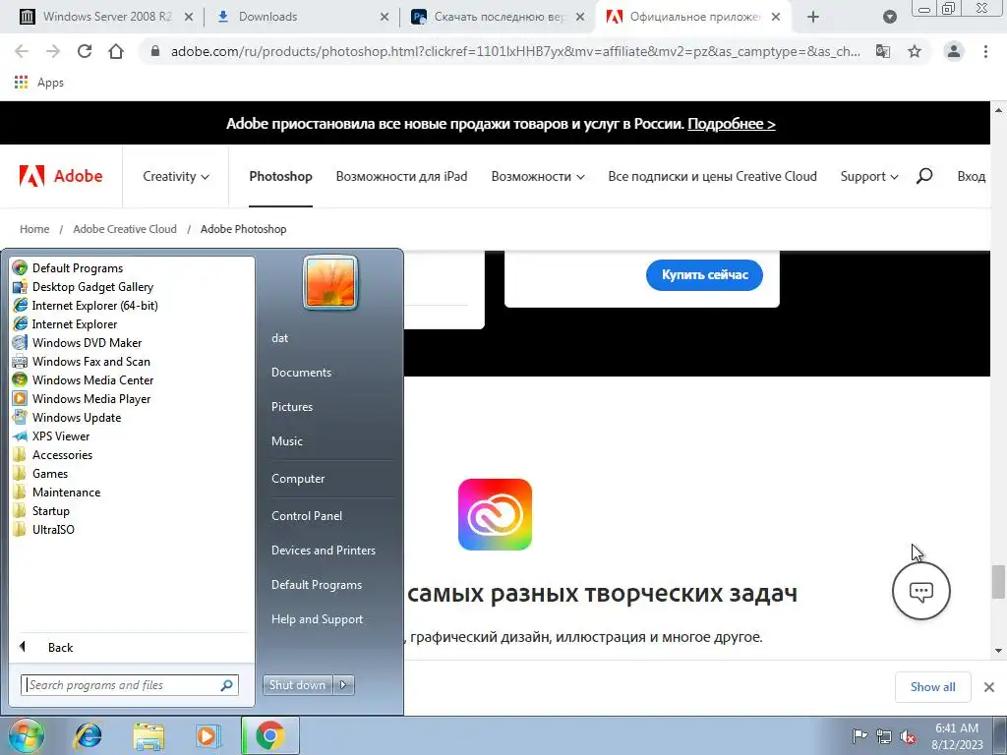Image resolution: width=1007 pixels, height=755 pixels.
Task: Open Control Panel from the Start menu
Action: (x=307, y=515)
